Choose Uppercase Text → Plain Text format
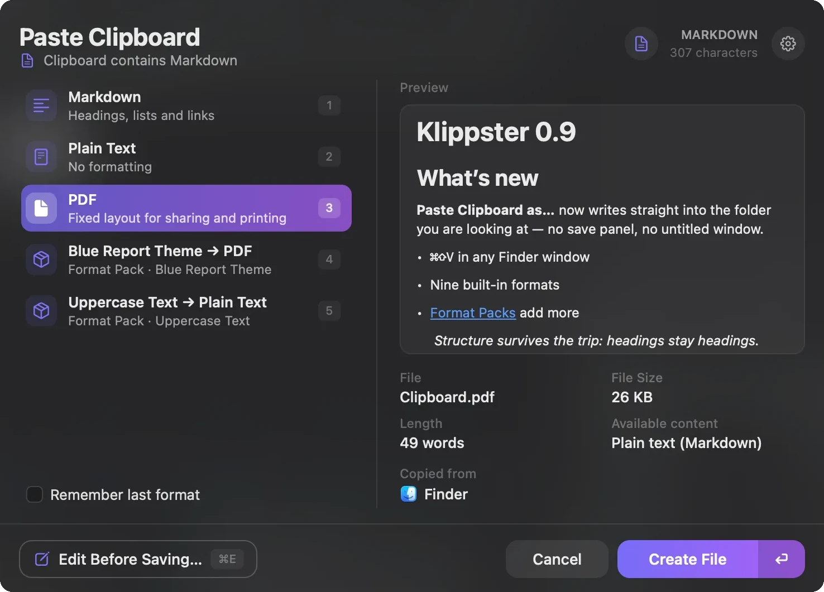The height and width of the screenshot is (592, 824). pyautogui.click(x=186, y=311)
